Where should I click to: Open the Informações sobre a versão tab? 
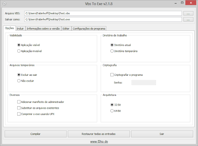pos(43,28)
